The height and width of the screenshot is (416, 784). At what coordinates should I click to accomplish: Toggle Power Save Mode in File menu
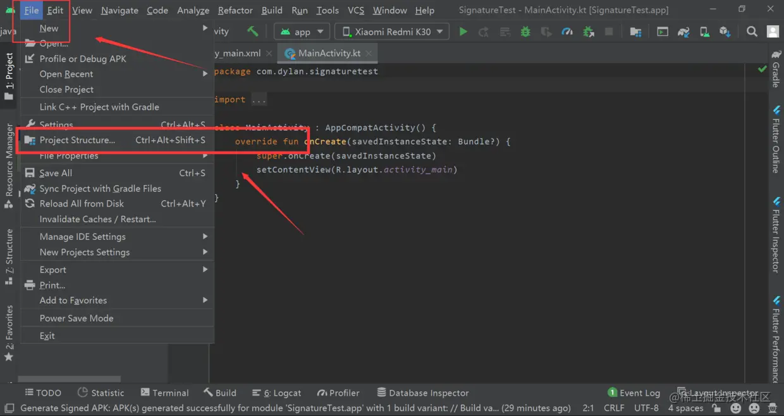[x=117, y=318]
